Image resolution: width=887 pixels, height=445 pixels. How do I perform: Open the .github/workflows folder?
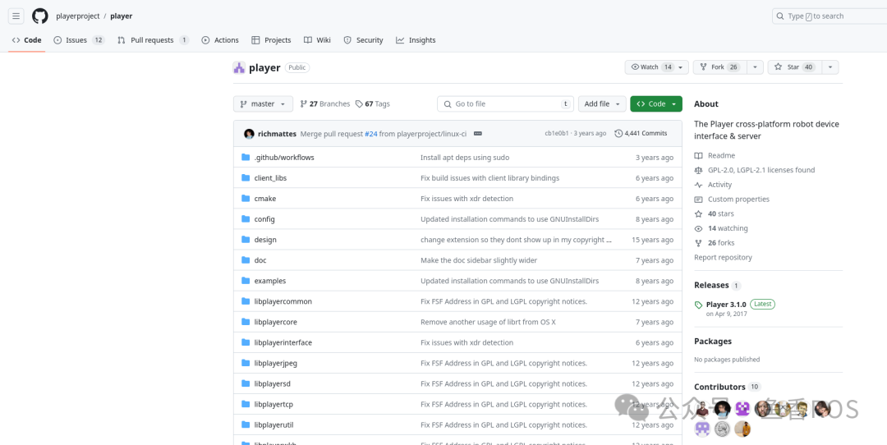[x=284, y=158]
